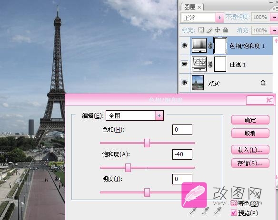The image size is (278, 220).
Task: Hide the 曲线 1 layer
Action: point(184,64)
